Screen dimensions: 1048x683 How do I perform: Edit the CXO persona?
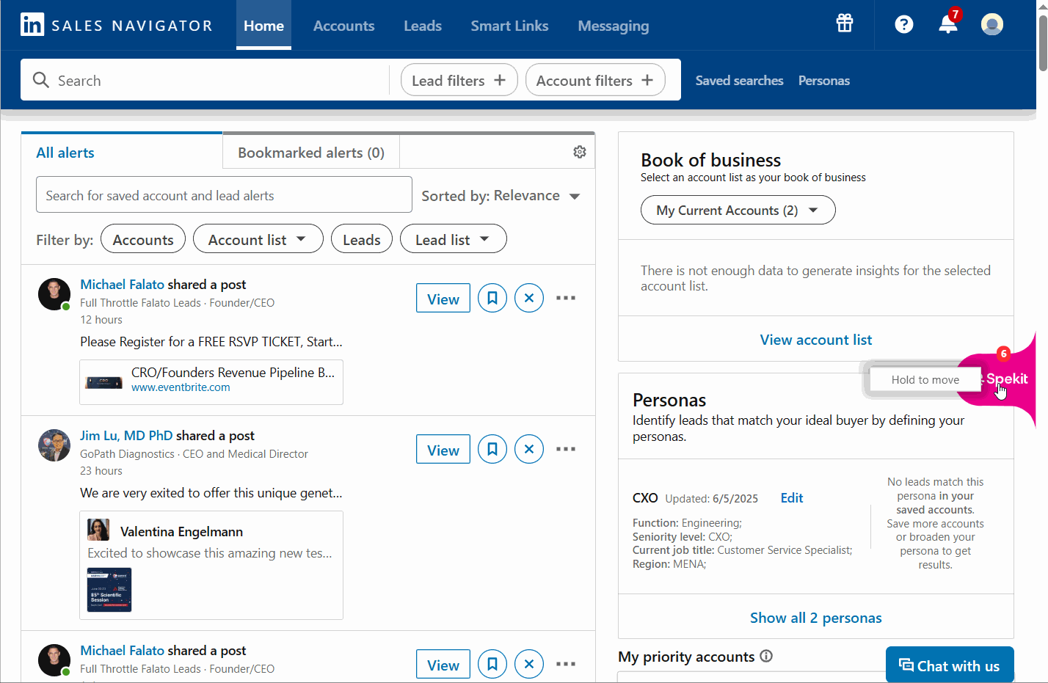pos(791,497)
